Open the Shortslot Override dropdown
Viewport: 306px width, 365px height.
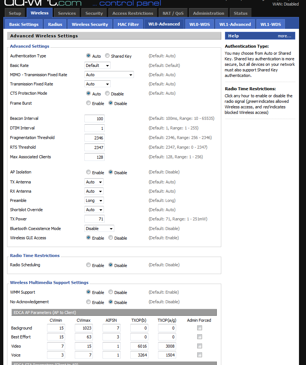coord(94,210)
